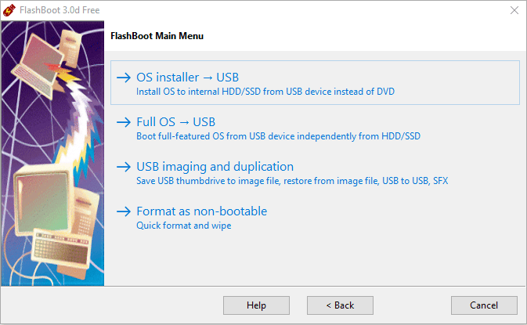Pick "Format as non-bootable"

pos(201,211)
